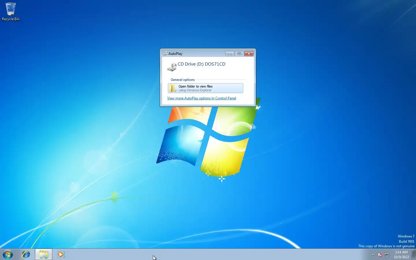View more AutoPlay options in Control Panel
This screenshot has width=416, height=260.
click(202, 98)
